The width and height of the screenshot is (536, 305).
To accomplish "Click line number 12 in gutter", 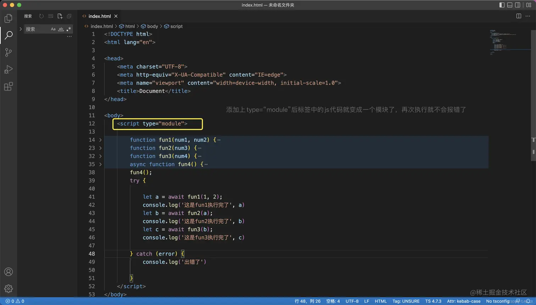I will 92,123.
